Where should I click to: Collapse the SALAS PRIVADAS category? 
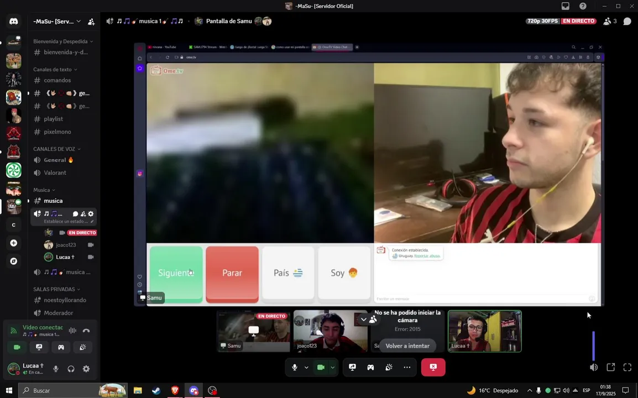click(x=56, y=289)
